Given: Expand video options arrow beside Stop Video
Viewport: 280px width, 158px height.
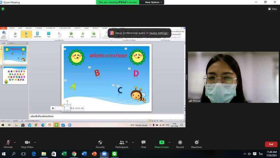Looking at the screenshot, I should point(35,142).
